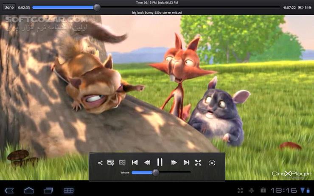Tap the Done button
Screen dimensions: 314x196
tap(9, 8)
